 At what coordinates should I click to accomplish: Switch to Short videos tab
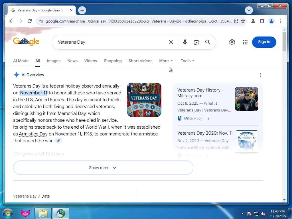coord(140,61)
